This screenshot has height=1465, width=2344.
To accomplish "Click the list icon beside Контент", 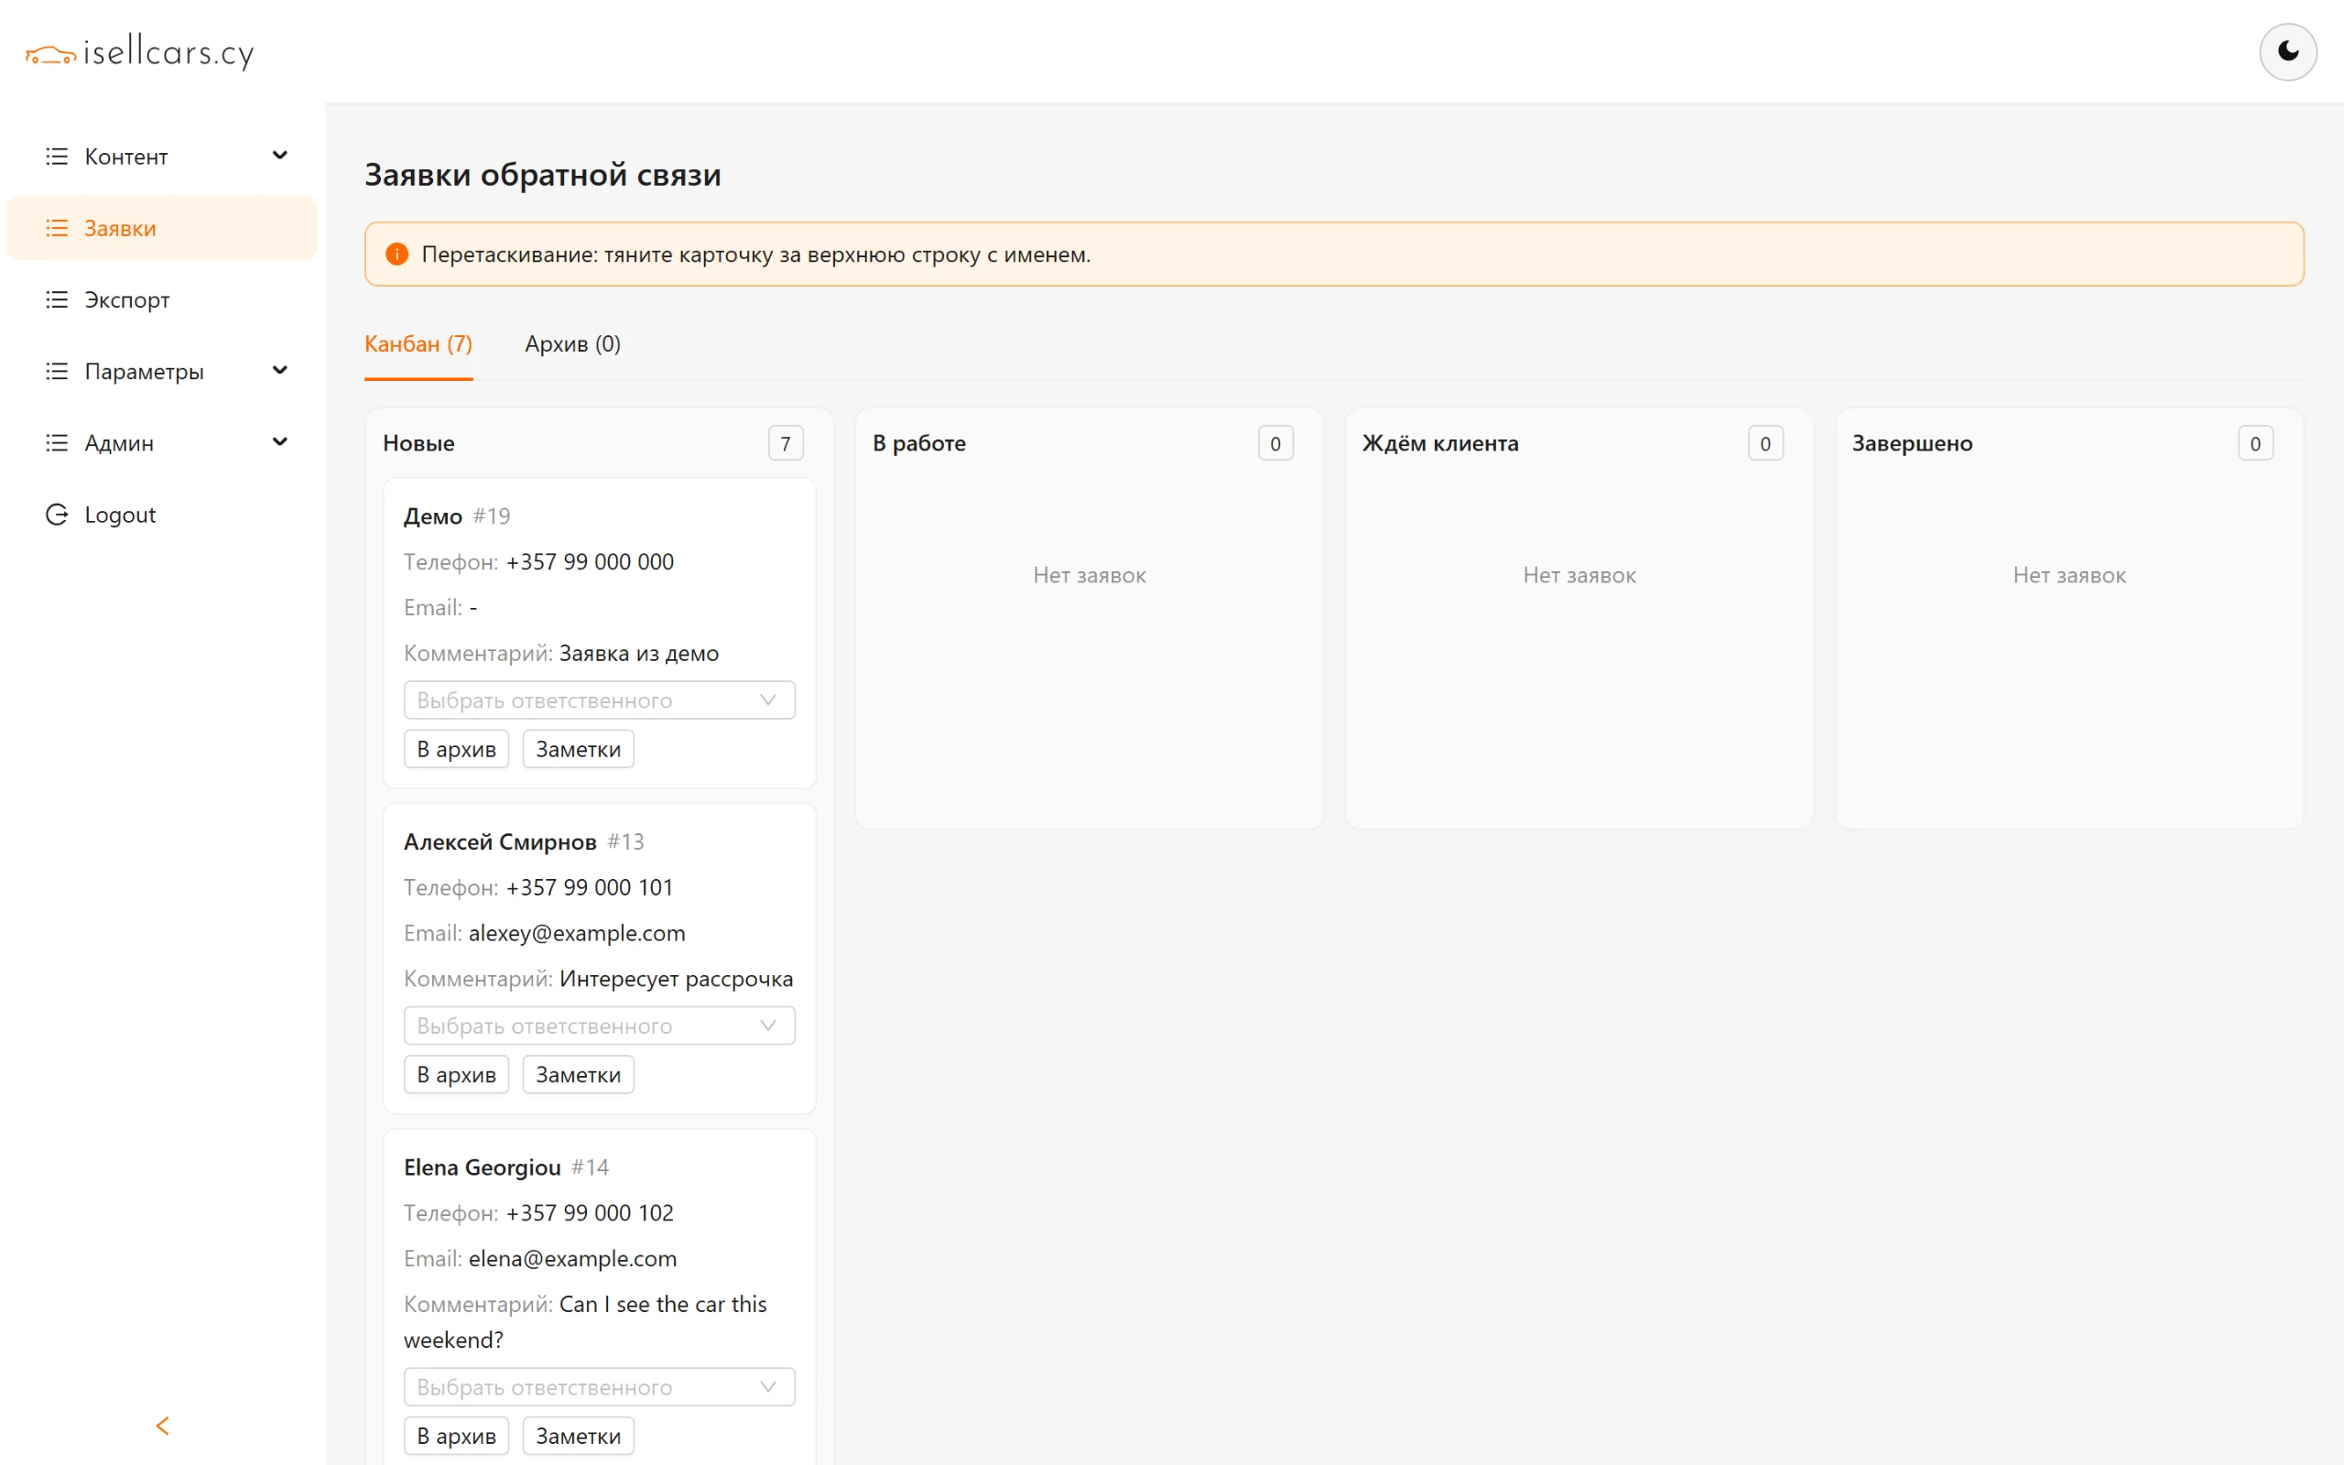I will click(x=57, y=156).
